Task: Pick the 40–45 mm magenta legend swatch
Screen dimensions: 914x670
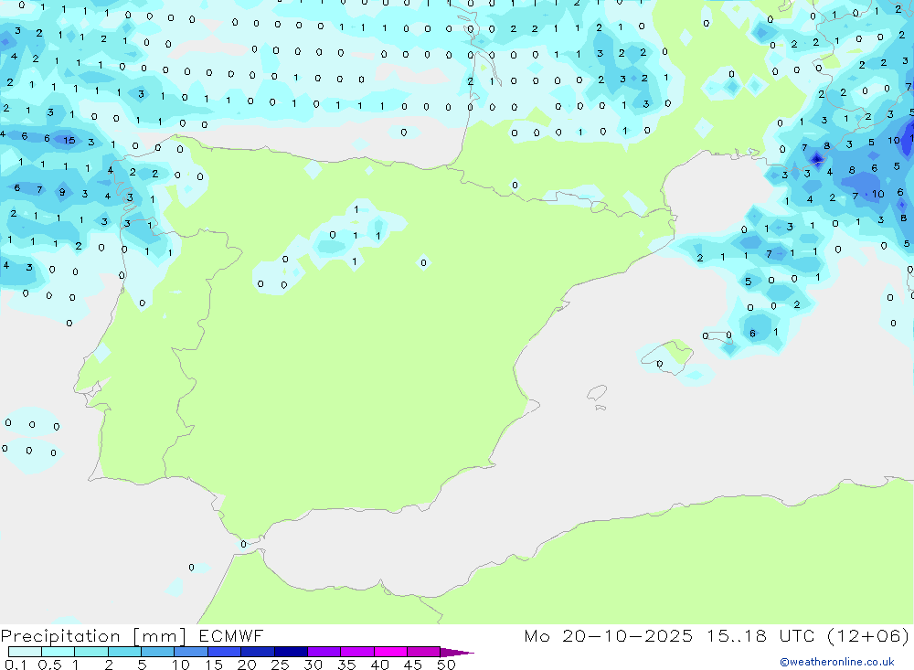Action: [390, 652]
